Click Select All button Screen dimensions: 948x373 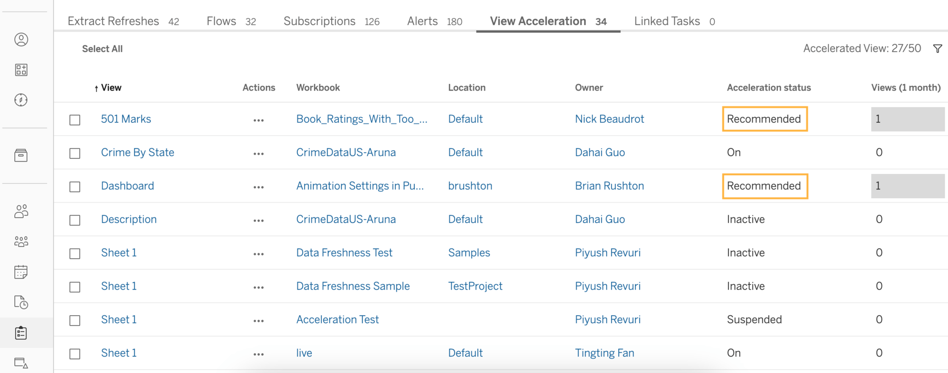(102, 49)
